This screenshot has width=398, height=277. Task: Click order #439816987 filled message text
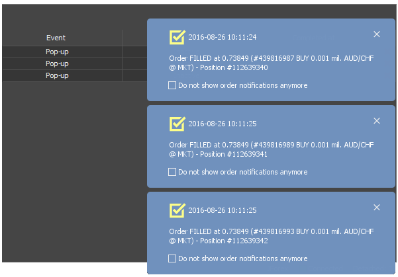pos(272,63)
